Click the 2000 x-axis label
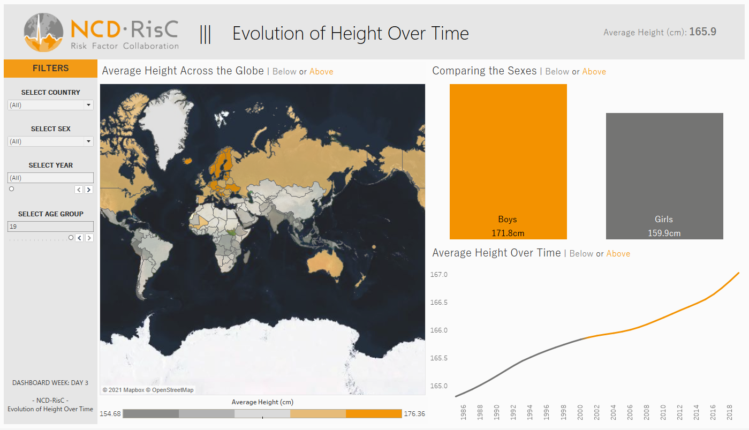This screenshot has width=749, height=430. click(580, 413)
